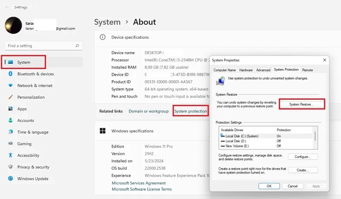Open Accounts settings category
The width and height of the screenshot is (341, 199).
pyautogui.click(x=43, y=120)
